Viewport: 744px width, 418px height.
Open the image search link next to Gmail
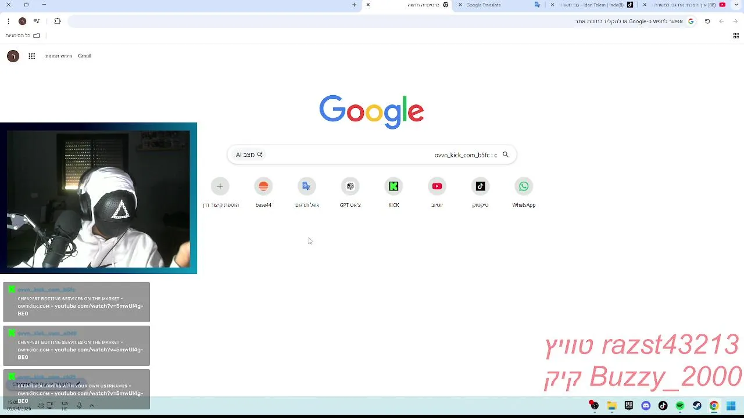(x=59, y=56)
